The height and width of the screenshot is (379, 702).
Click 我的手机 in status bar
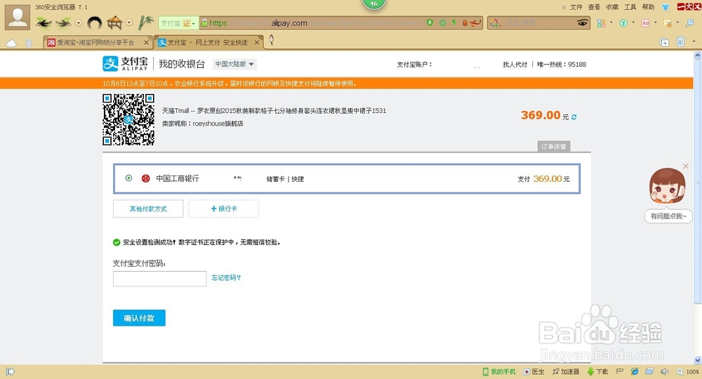pos(499,371)
